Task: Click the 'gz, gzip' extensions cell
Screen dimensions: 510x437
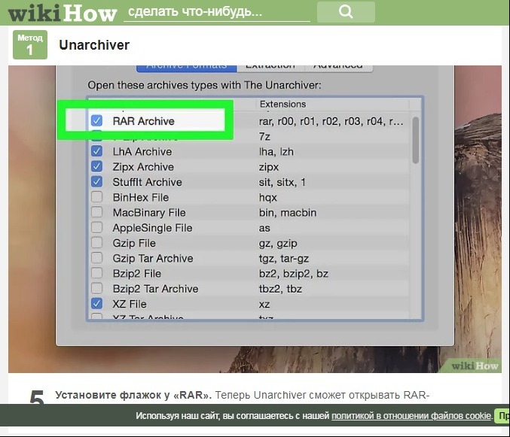Action: click(x=278, y=244)
